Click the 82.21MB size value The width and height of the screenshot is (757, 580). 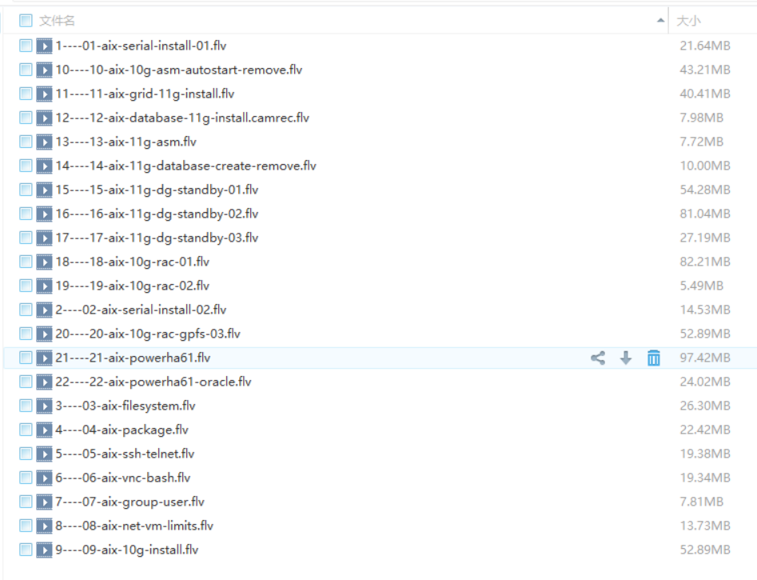(x=705, y=262)
